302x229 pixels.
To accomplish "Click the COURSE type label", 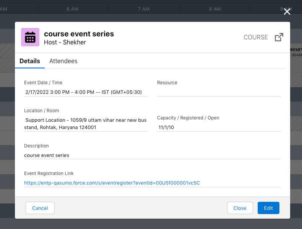I will click(x=256, y=37).
